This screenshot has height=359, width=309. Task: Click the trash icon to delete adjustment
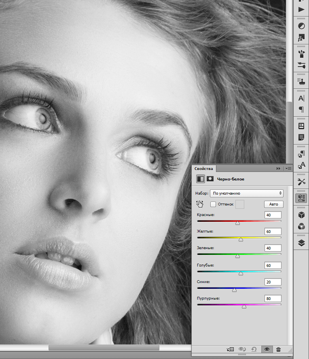point(278,349)
